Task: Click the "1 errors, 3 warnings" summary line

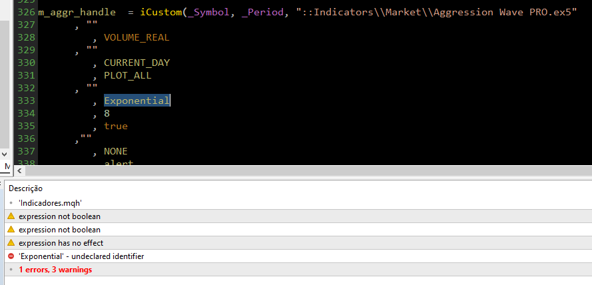Action: [55, 270]
